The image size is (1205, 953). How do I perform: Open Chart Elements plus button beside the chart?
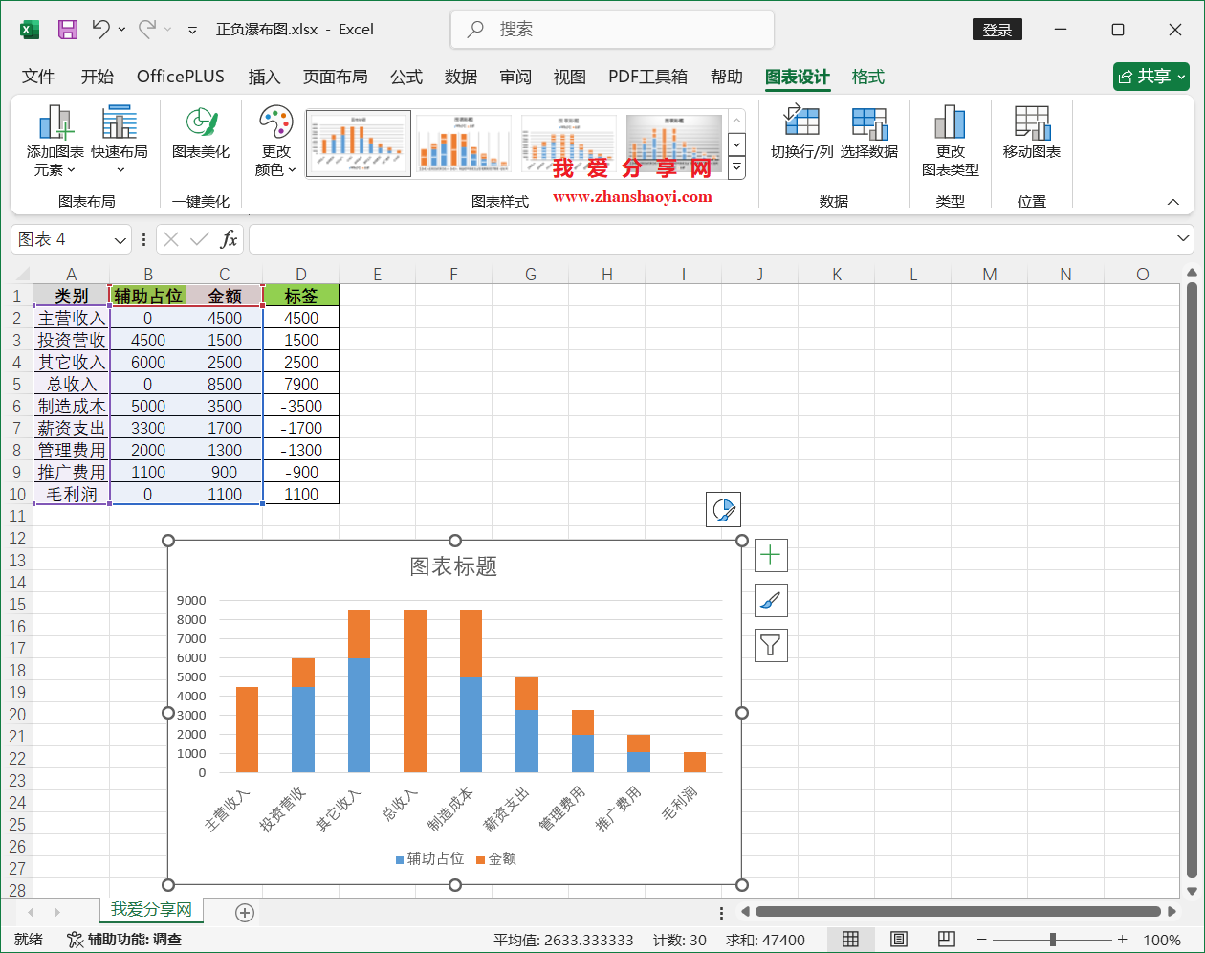pyautogui.click(x=770, y=555)
